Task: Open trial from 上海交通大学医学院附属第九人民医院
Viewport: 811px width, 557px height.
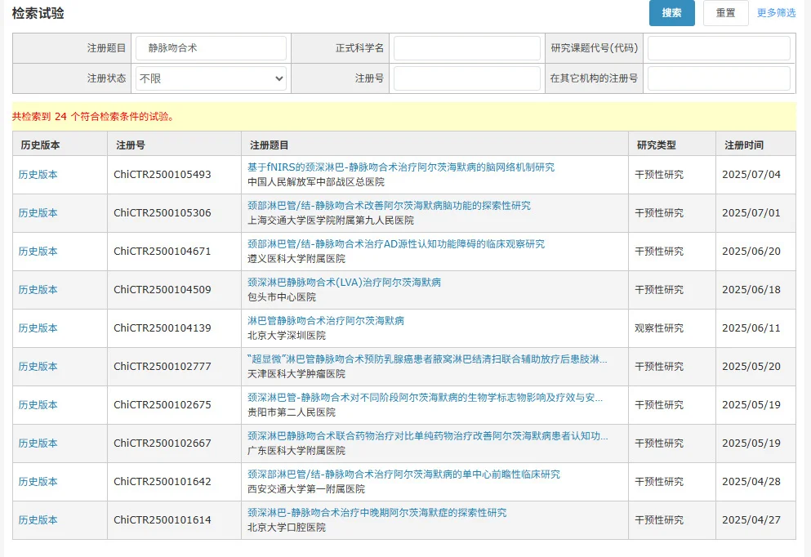Action: pos(388,206)
